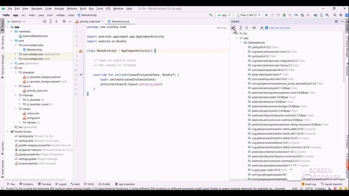Click the override gutter icon beside onCreate
The image size is (349, 196).
point(81,75)
